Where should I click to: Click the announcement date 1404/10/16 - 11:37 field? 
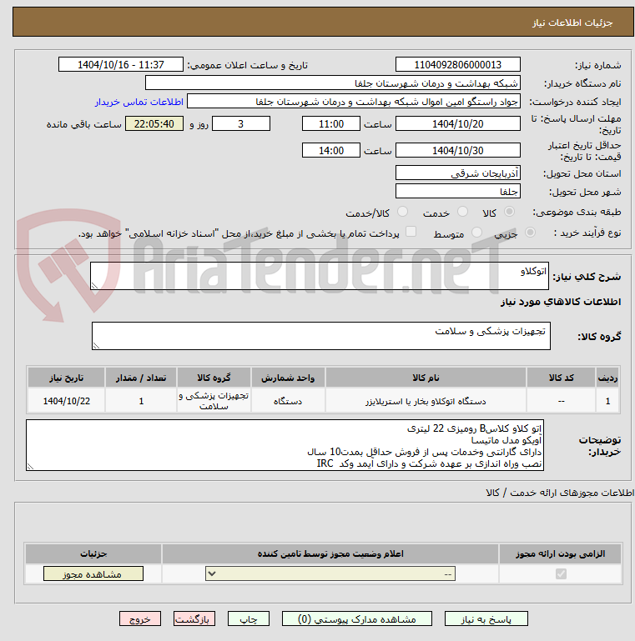pos(121,64)
